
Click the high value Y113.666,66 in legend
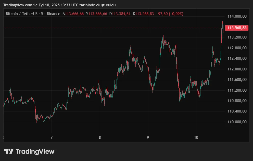click(96, 14)
